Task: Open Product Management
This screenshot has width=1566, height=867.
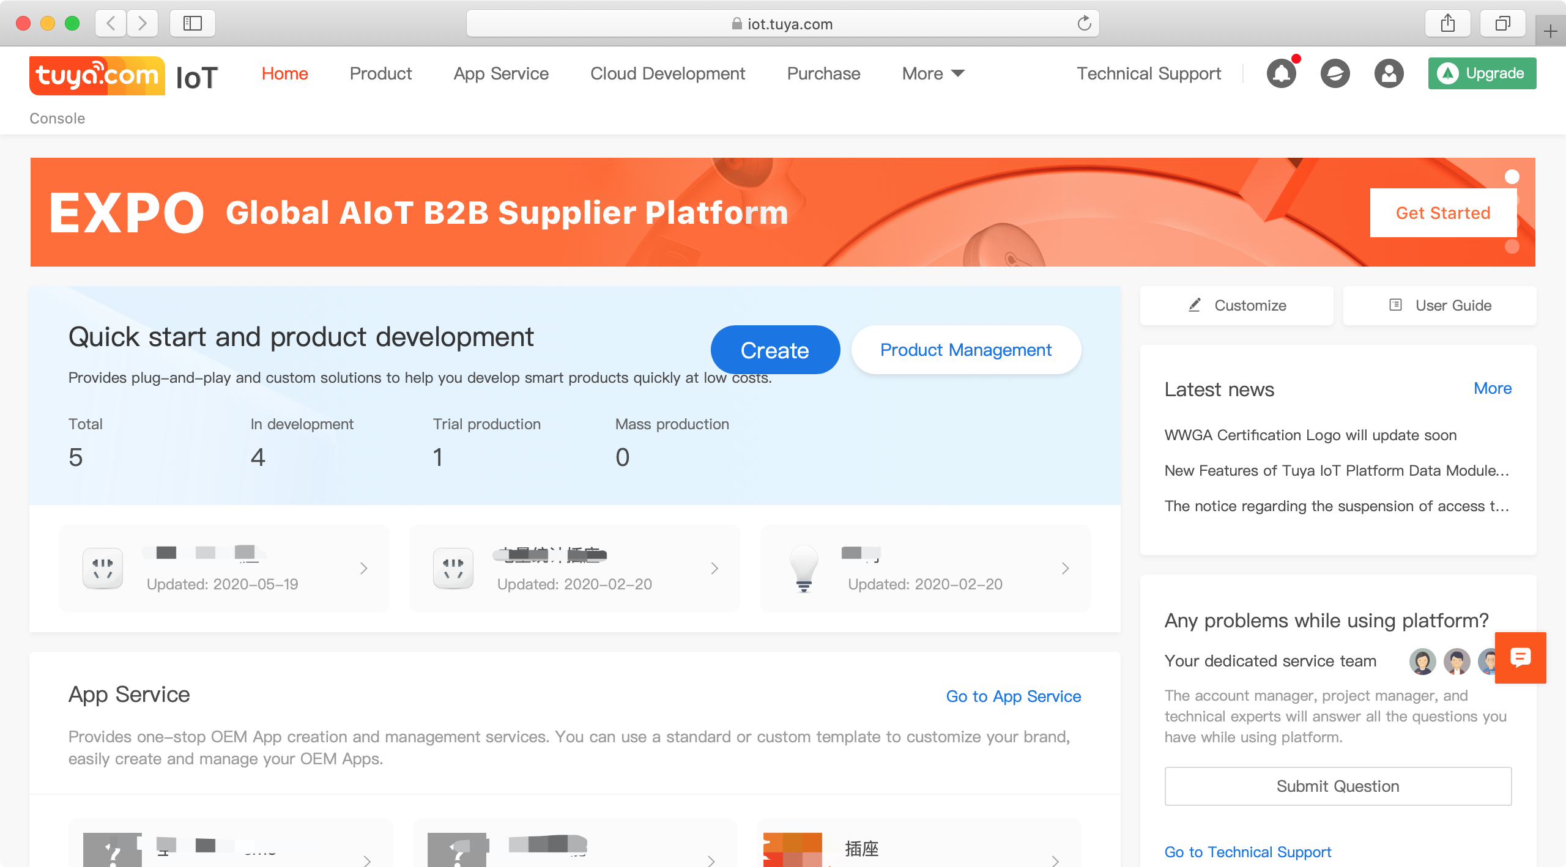Action: pos(966,350)
